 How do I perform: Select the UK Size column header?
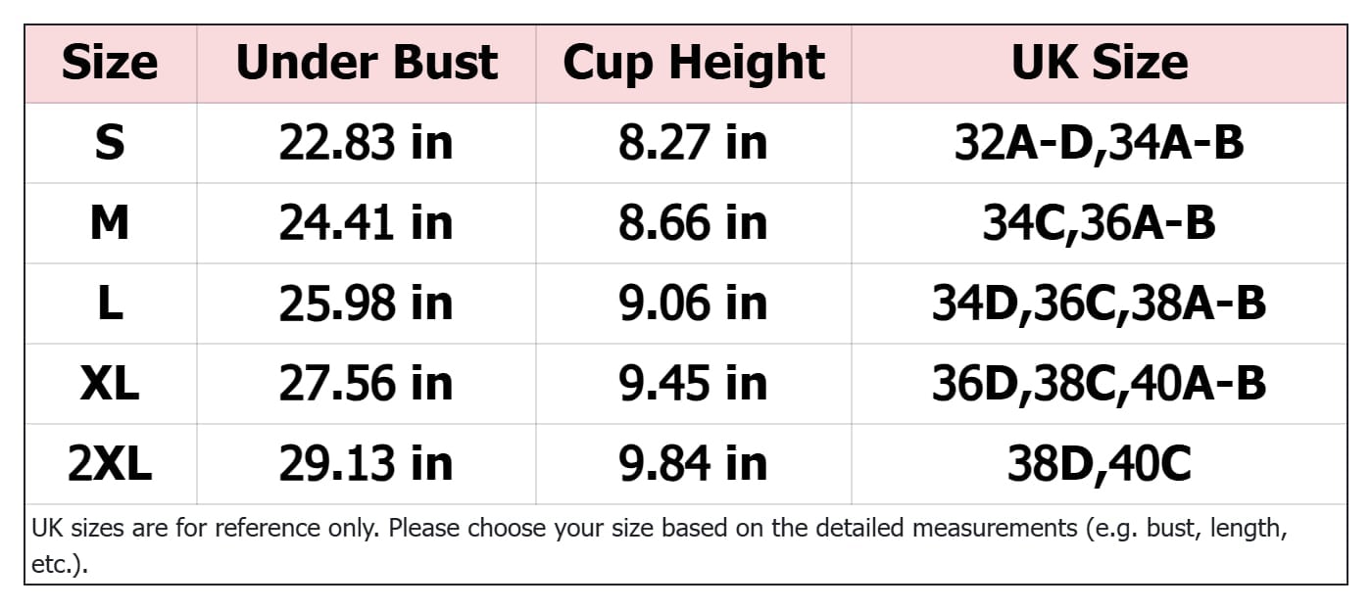(x=1099, y=64)
